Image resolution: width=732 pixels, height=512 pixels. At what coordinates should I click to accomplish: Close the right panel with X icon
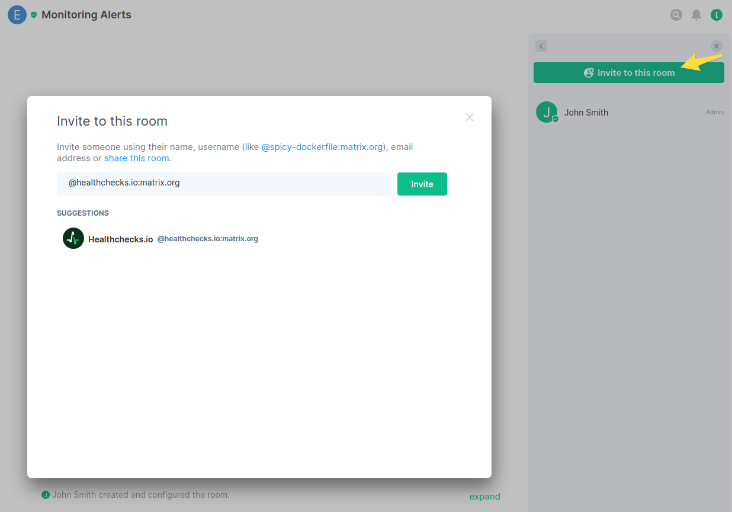[717, 46]
